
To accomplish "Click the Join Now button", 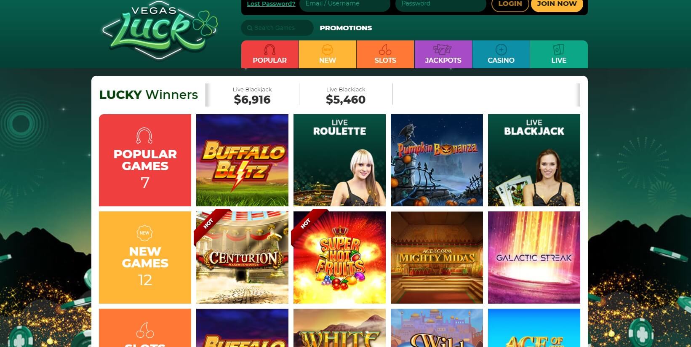I will click(x=557, y=4).
